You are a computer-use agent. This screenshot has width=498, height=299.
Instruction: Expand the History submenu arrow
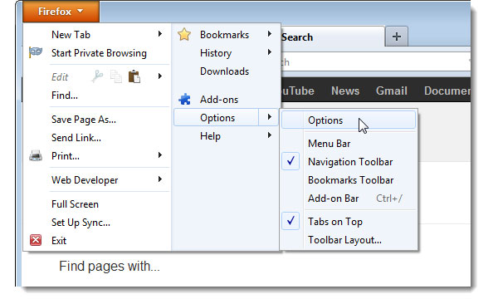click(269, 52)
